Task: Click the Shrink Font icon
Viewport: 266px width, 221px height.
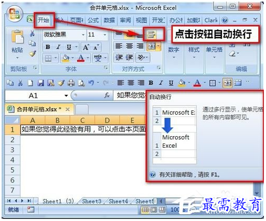Action: click(x=96, y=47)
